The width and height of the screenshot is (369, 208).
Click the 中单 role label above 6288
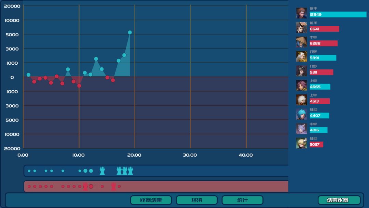pyautogui.click(x=313, y=37)
